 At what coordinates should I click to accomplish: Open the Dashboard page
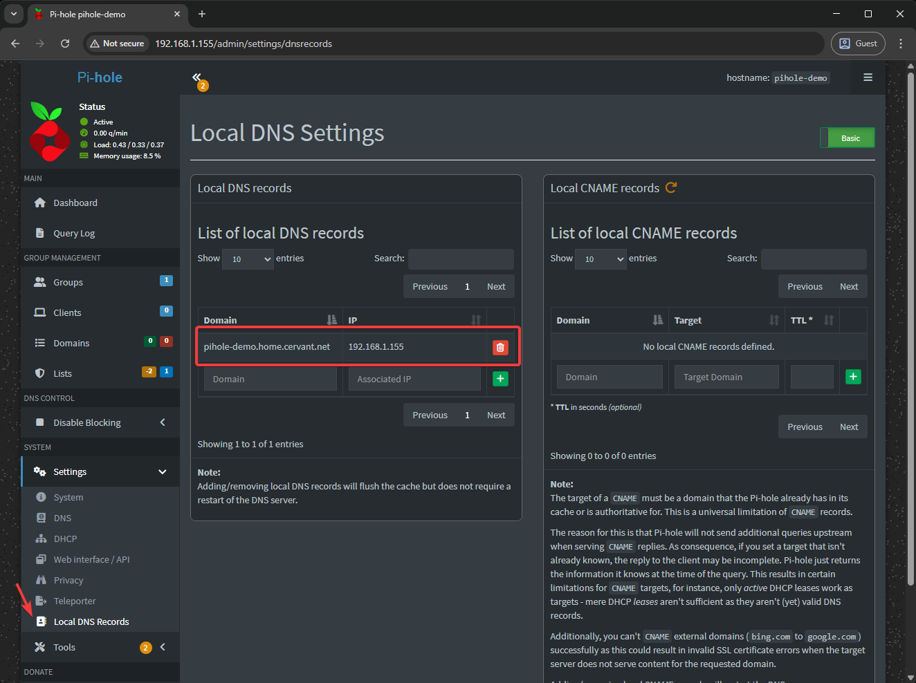point(75,203)
